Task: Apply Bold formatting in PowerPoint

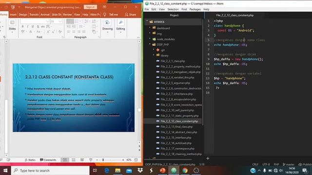Action: (22, 26)
